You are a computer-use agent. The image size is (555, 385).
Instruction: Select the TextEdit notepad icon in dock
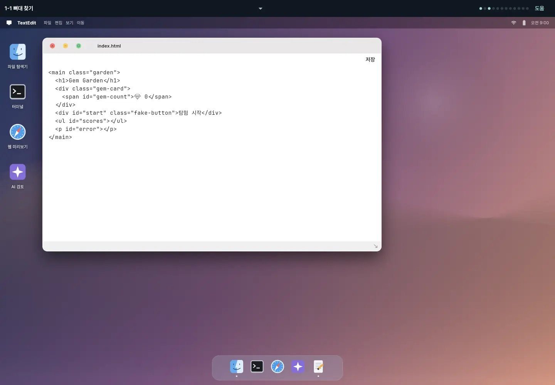318,367
